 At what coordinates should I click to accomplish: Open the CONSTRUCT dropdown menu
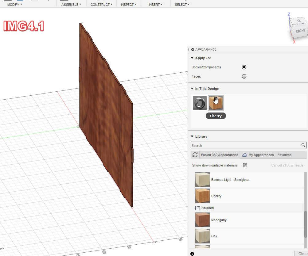click(x=101, y=5)
